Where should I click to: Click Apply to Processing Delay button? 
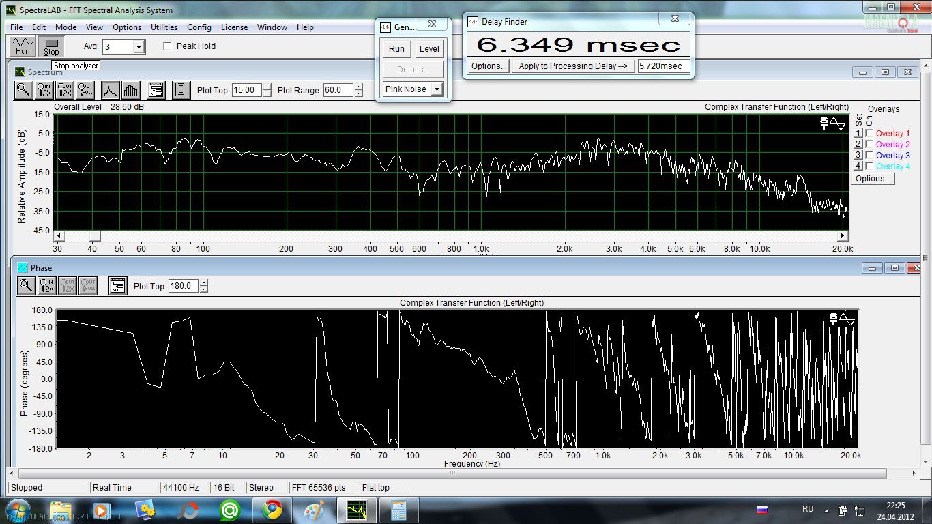(573, 66)
